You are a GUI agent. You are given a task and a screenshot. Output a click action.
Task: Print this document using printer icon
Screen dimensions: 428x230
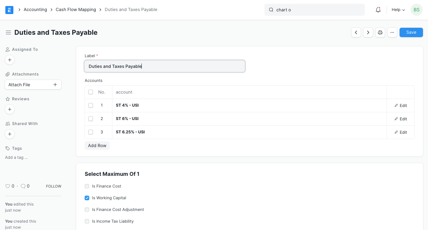[380, 32]
